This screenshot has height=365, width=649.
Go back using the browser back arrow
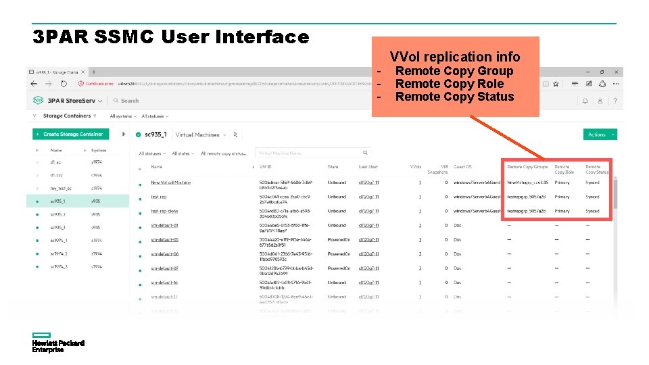tap(34, 84)
